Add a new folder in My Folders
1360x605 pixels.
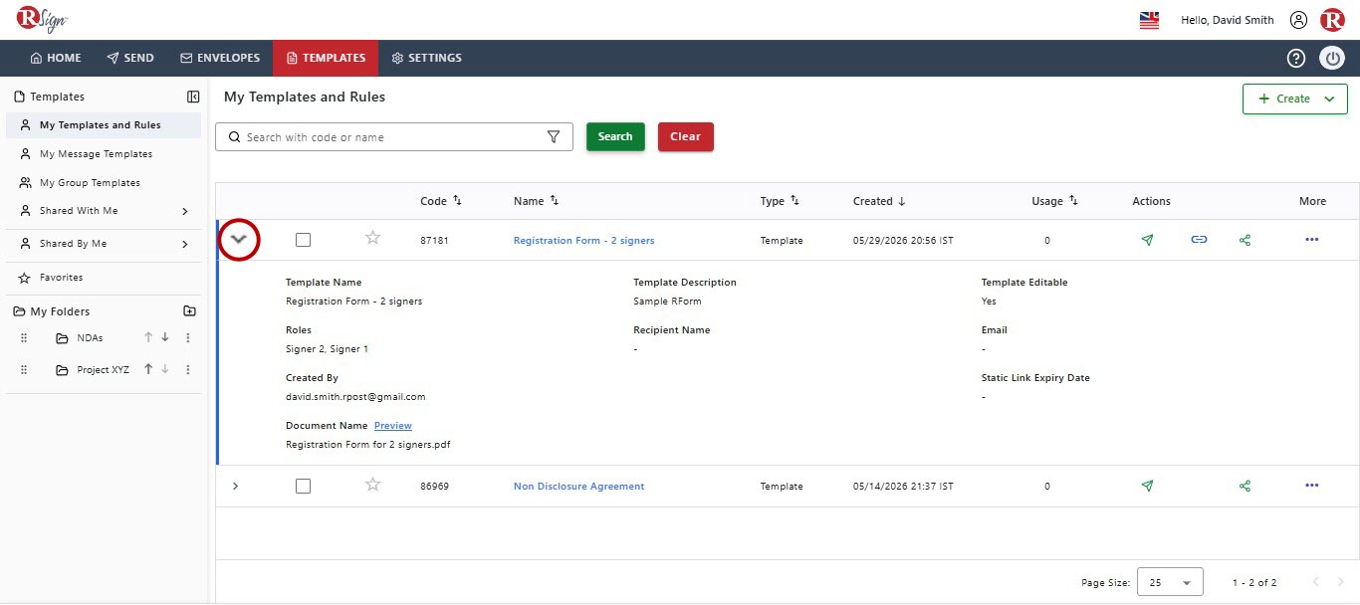(189, 311)
